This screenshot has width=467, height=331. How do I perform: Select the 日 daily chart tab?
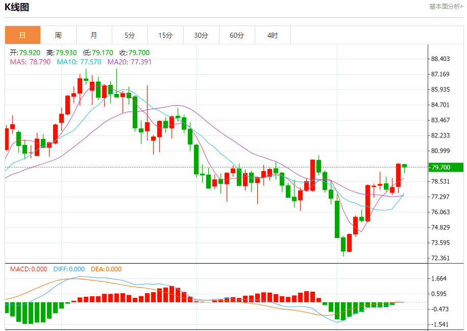[x=22, y=35]
